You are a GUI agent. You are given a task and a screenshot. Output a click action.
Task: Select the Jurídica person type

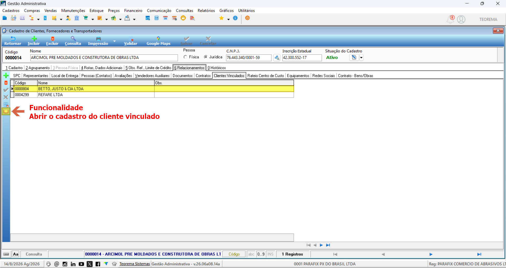[206, 57]
